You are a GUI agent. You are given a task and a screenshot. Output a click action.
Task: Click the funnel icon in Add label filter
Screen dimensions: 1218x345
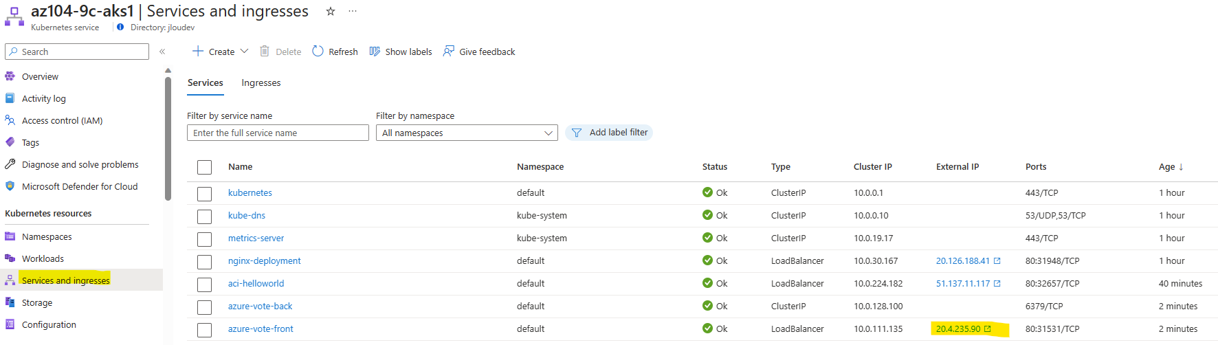click(577, 133)
